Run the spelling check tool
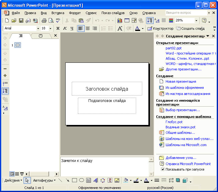 pyautogui.click(x=58, y=21)
